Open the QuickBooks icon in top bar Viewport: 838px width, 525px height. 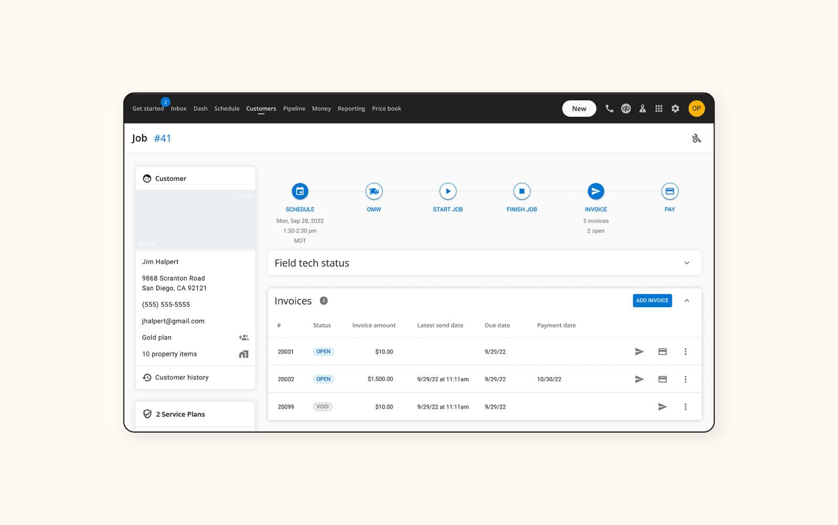pos(626,109)
